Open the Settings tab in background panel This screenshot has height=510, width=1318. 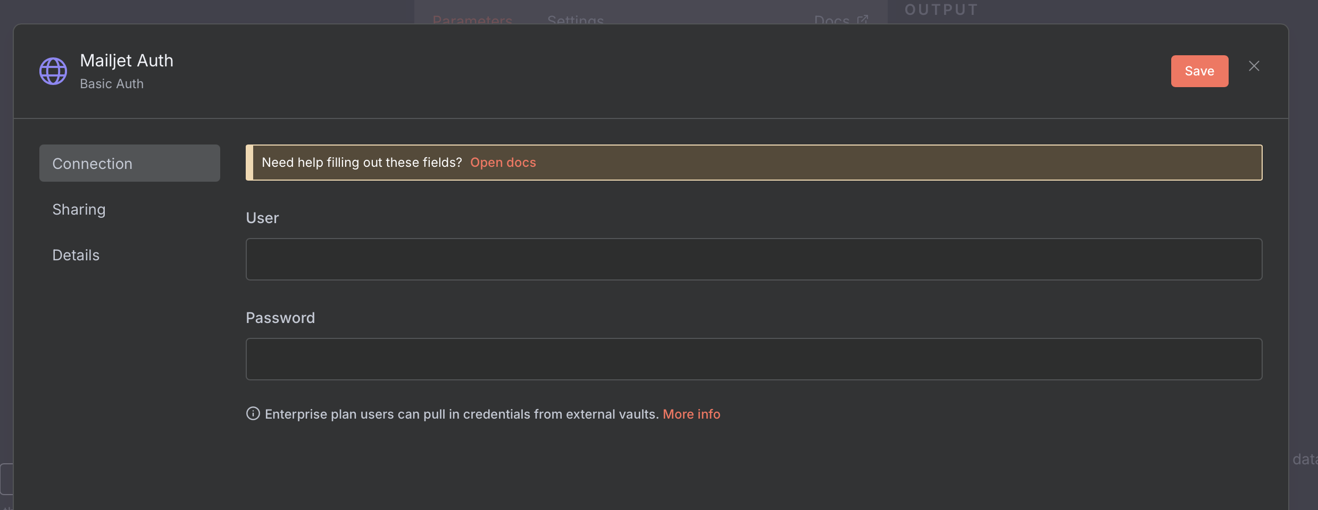click(575, 20)
